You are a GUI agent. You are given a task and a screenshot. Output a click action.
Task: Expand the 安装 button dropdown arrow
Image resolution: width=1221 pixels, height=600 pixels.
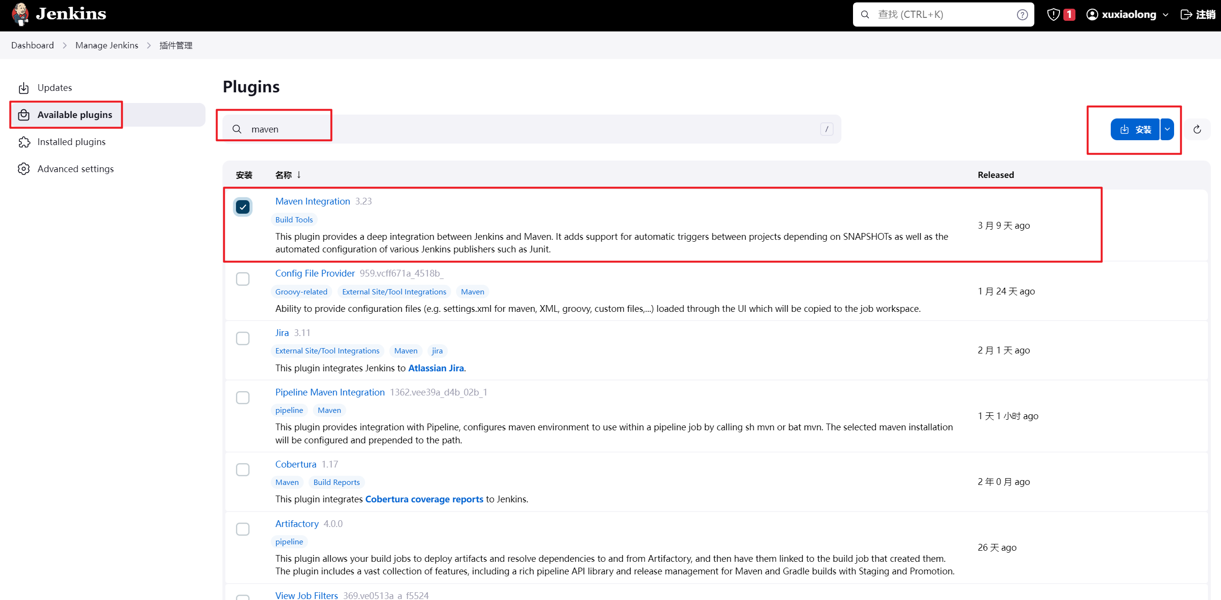point(1167,129)
